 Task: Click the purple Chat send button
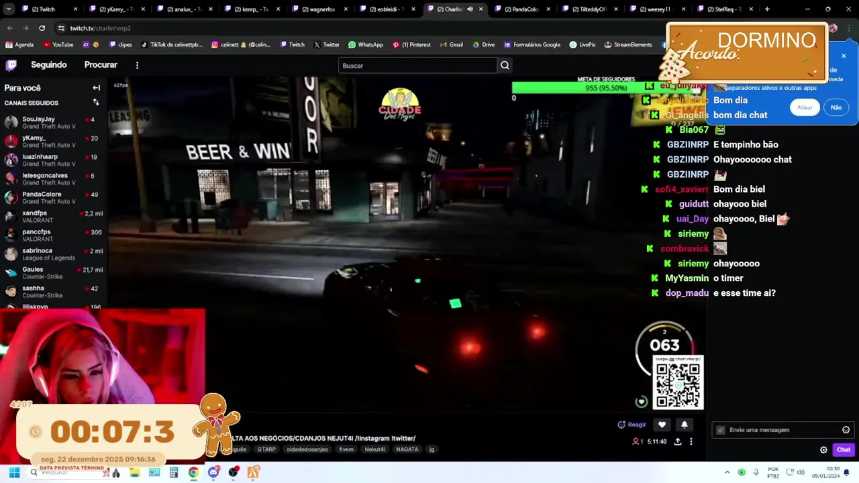click(843, 450)
